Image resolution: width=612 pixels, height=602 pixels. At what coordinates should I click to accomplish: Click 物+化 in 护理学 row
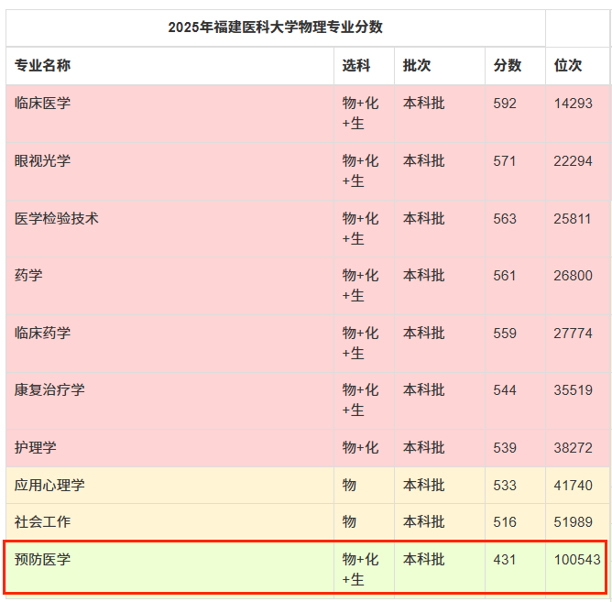pyautogui.click(x=360, y=447)
